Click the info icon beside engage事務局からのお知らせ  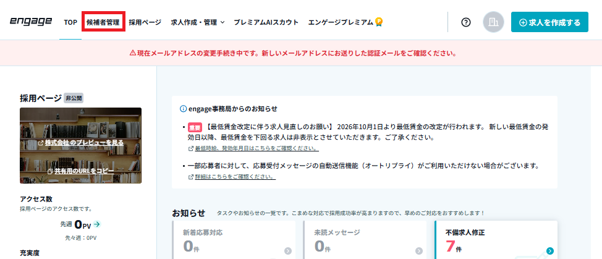click(183, 109)
